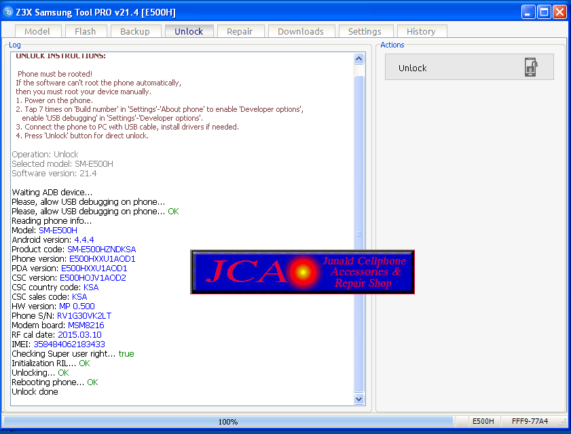The height and width of the screenshot is (434, 571).
Task: Open the History tab
Action: pyautogui.click(x=421, y=31)
